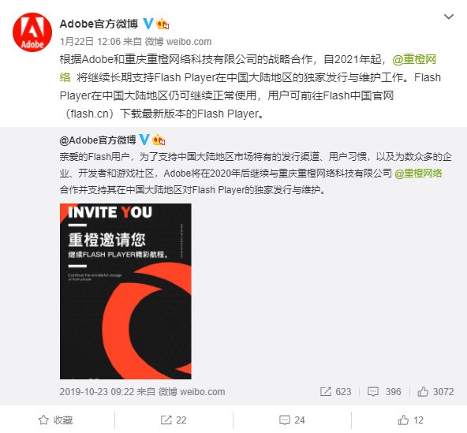Viewport: 467px width, 433px height.
Task: Open the @Adobe官方微博 name in the reposted post
Action: click(x=98, y=140)
